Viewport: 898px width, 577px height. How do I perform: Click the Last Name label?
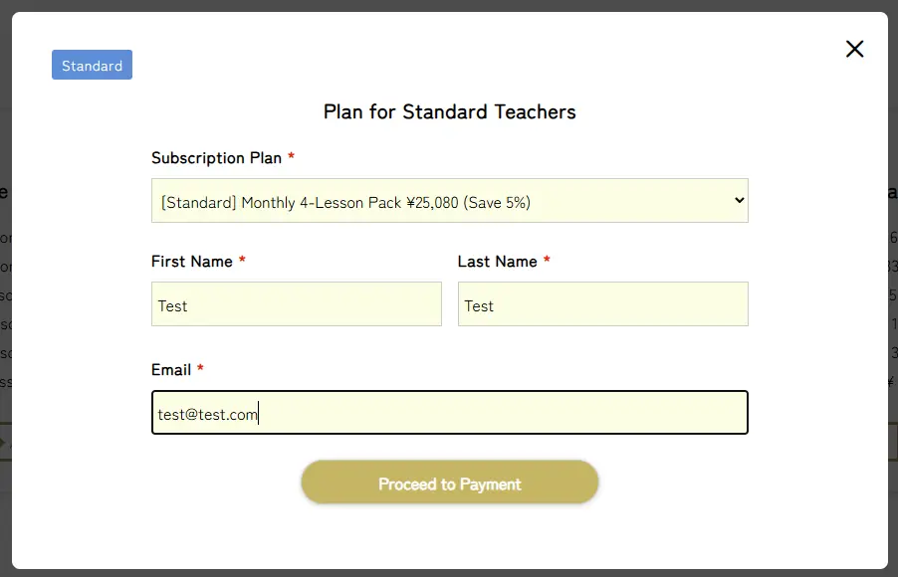point(497,262)
